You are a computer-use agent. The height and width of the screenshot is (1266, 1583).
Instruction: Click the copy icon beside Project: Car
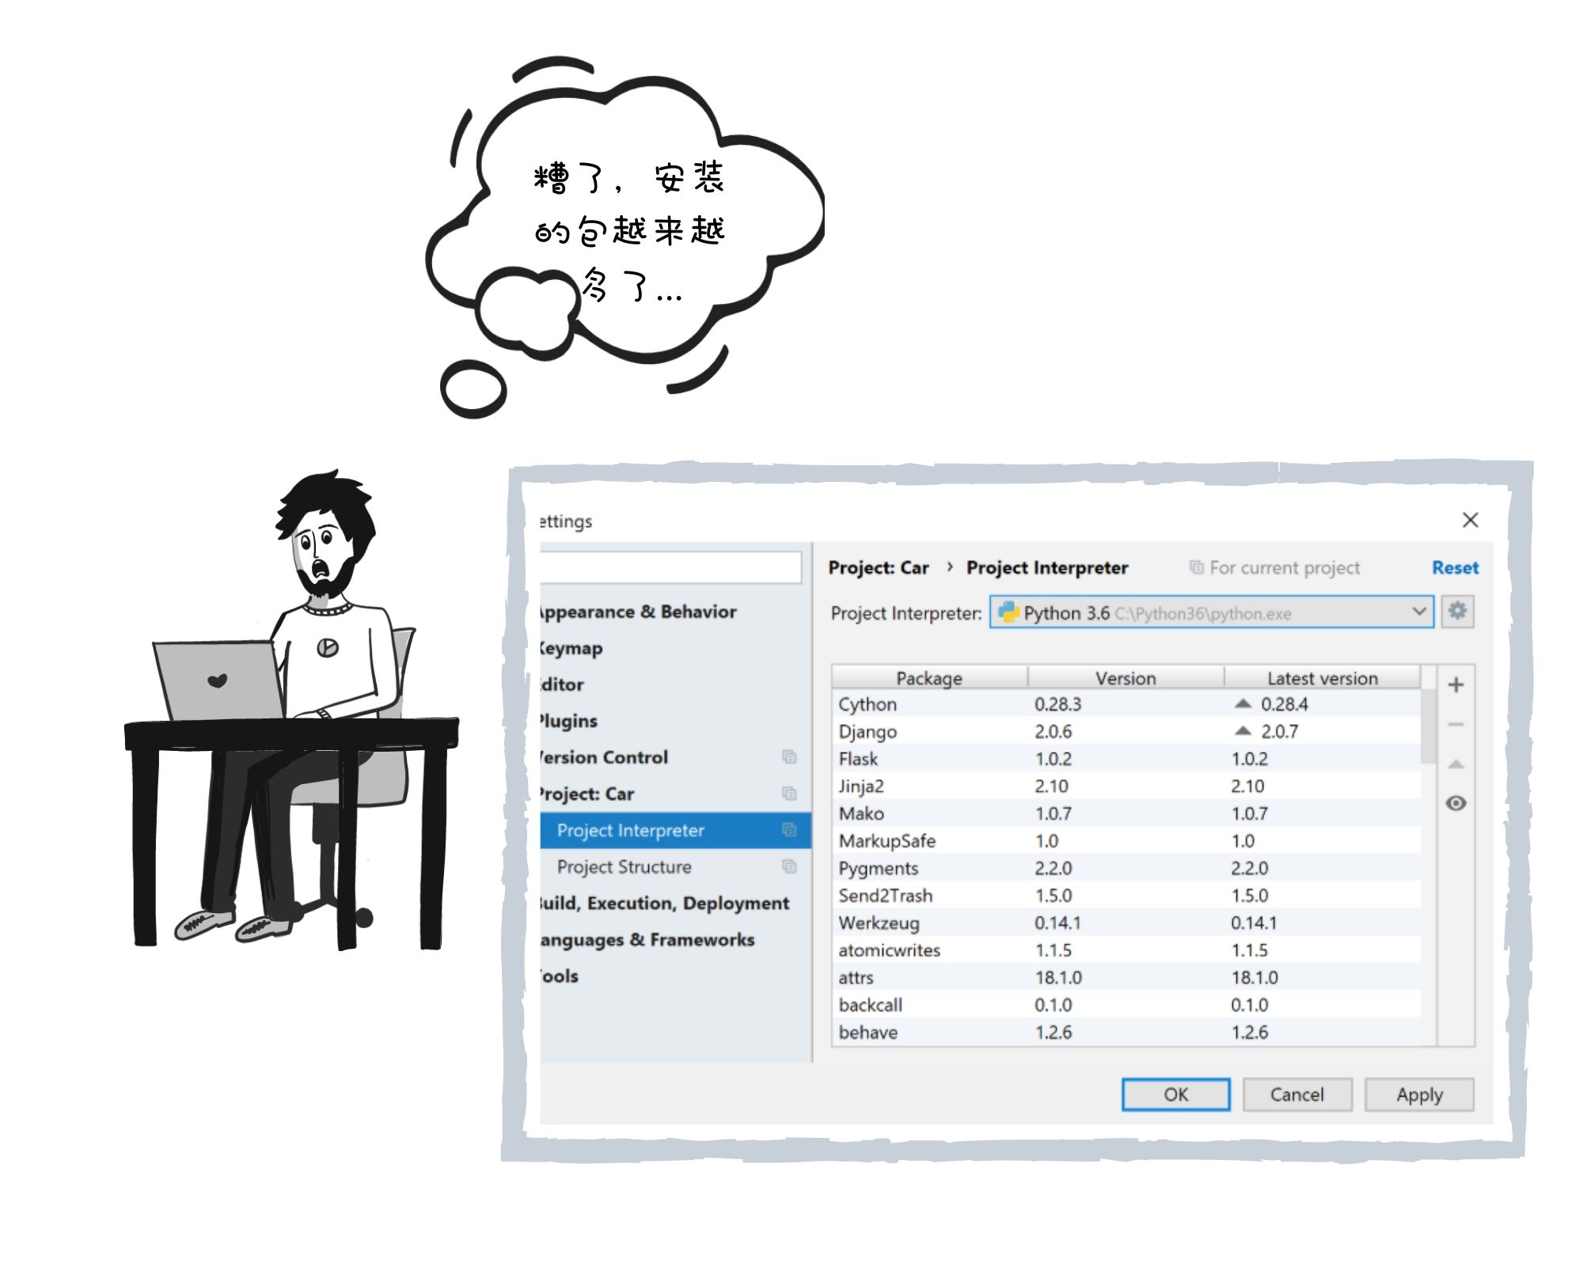click(788, 794)
